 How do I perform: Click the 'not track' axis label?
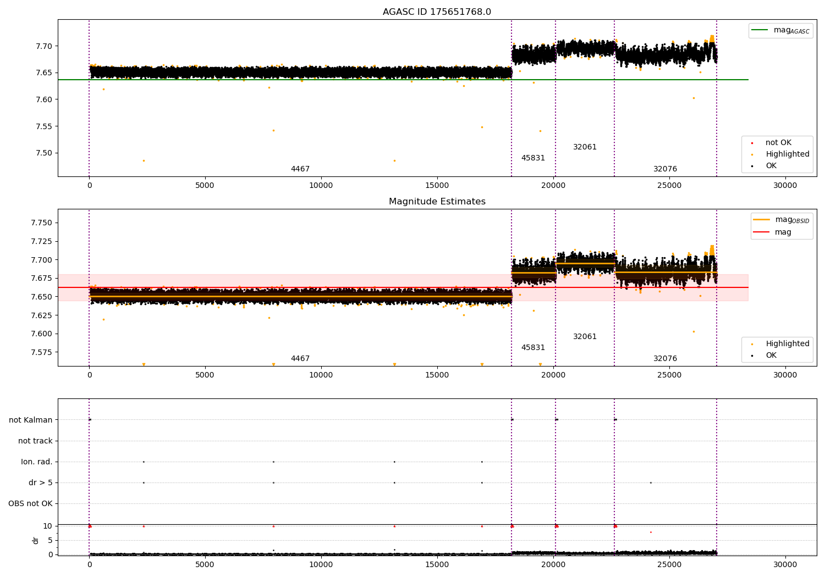point(35,441)
